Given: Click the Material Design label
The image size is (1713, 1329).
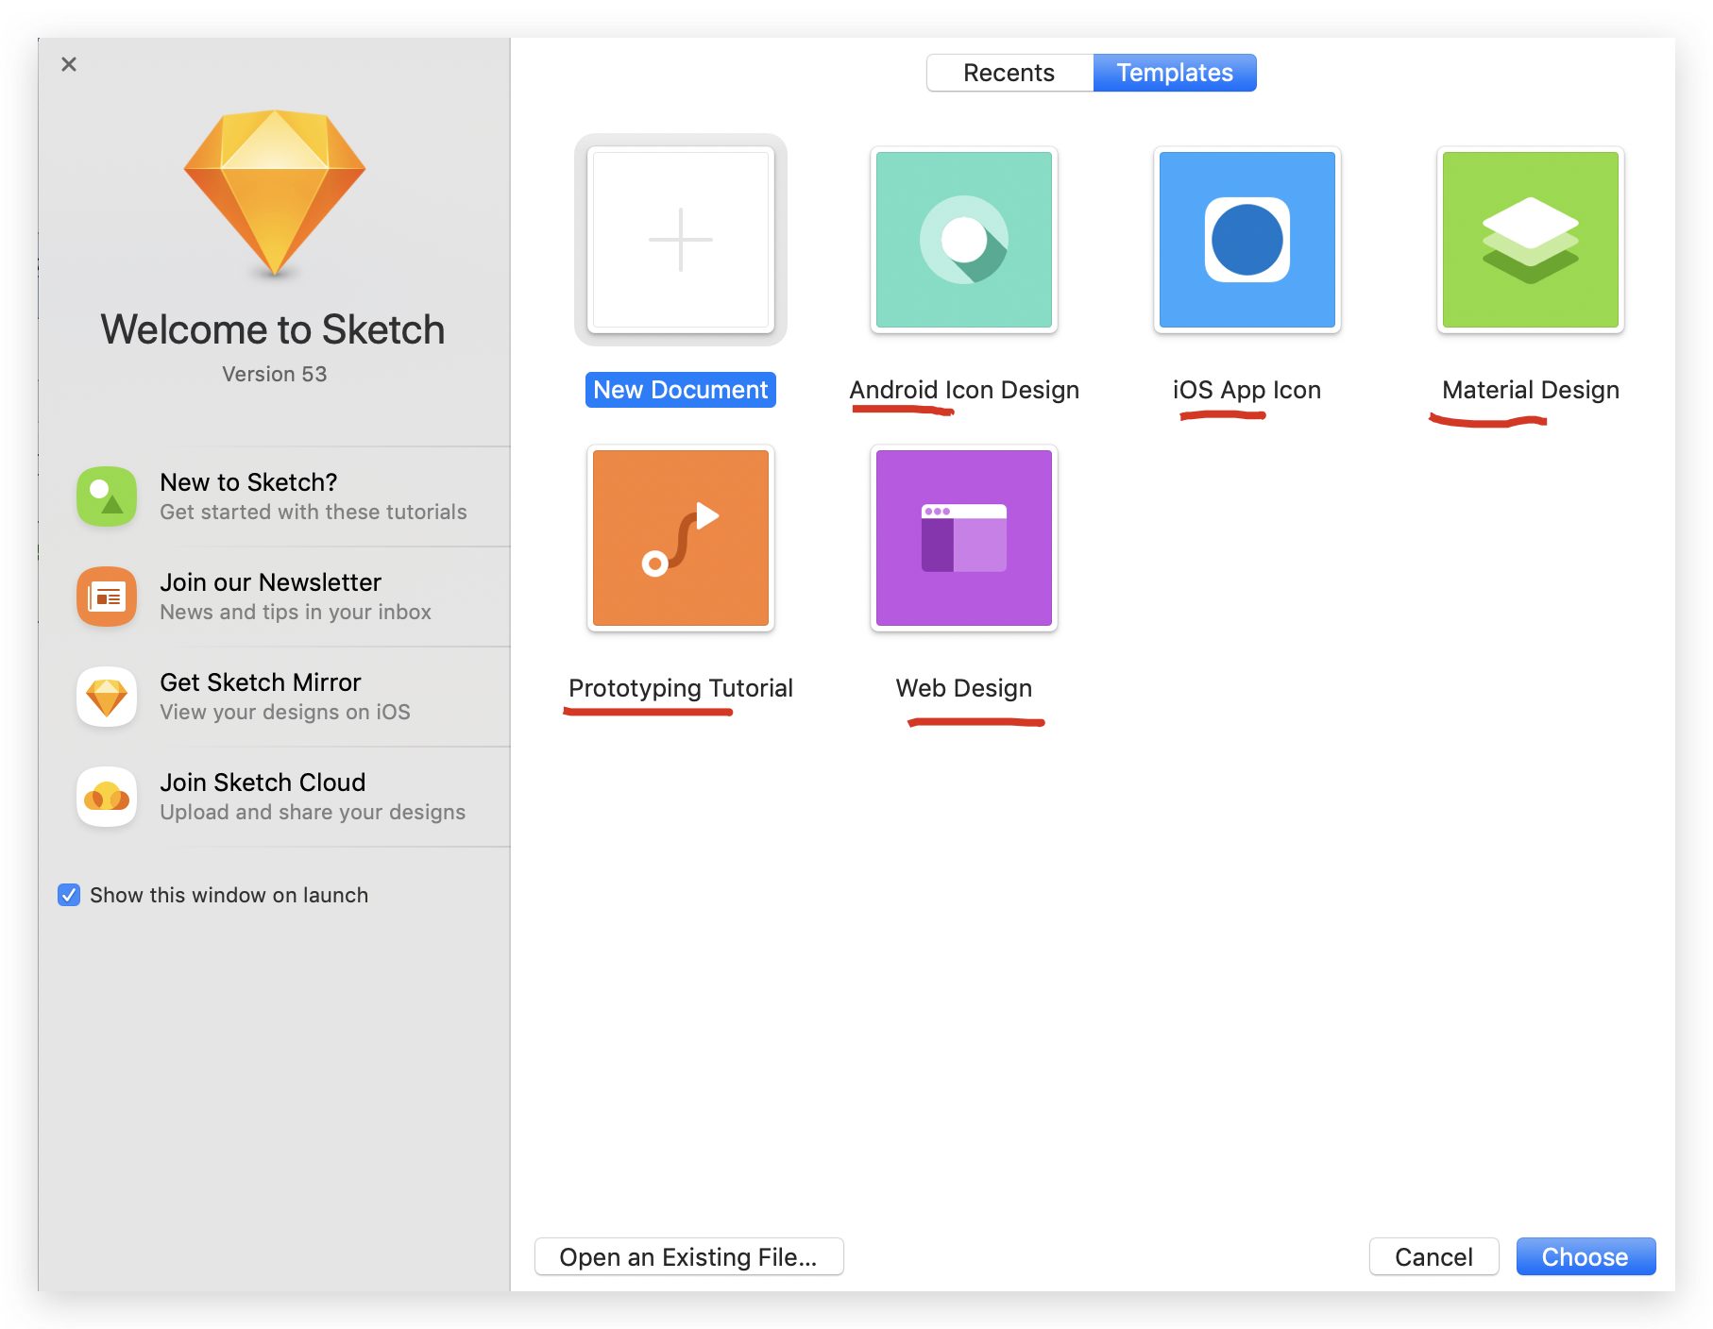Looking at the screenshot, I should pos(1531,390).
